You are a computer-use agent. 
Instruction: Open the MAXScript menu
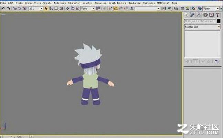[x=163, y=3]
